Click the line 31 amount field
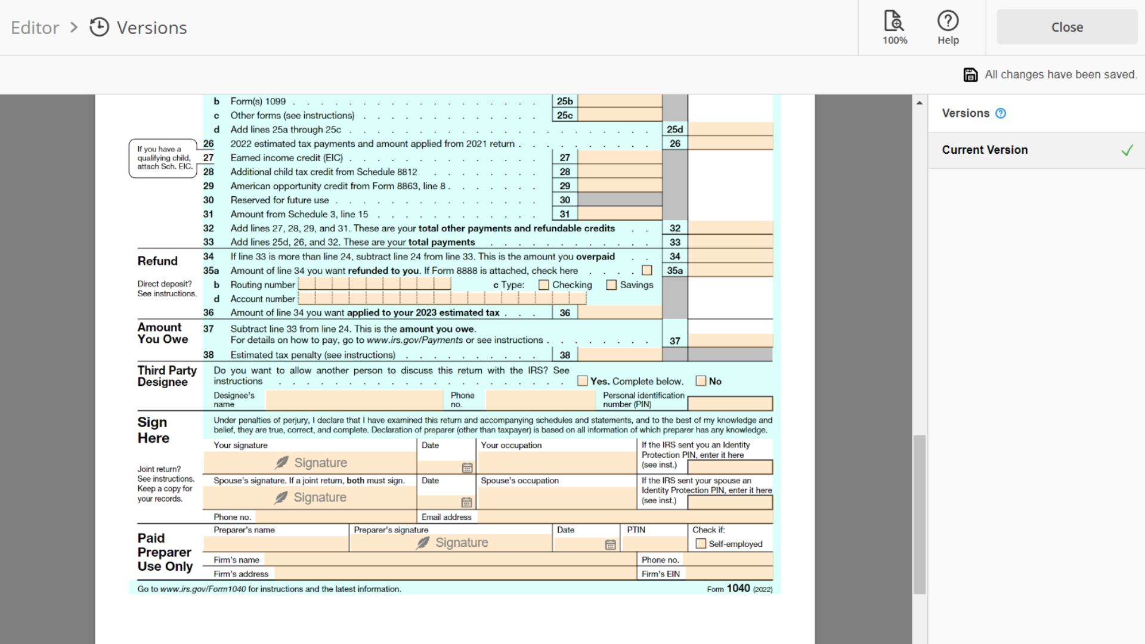The image size is (1145, 644). coord(620,214)
